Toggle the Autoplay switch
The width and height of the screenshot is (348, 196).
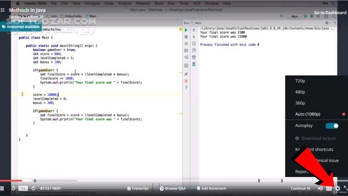pyautogui.click(x=332, y=126)
